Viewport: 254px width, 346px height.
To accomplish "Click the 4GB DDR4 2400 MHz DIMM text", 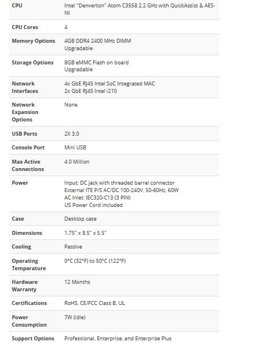I will tap(97, 41).
